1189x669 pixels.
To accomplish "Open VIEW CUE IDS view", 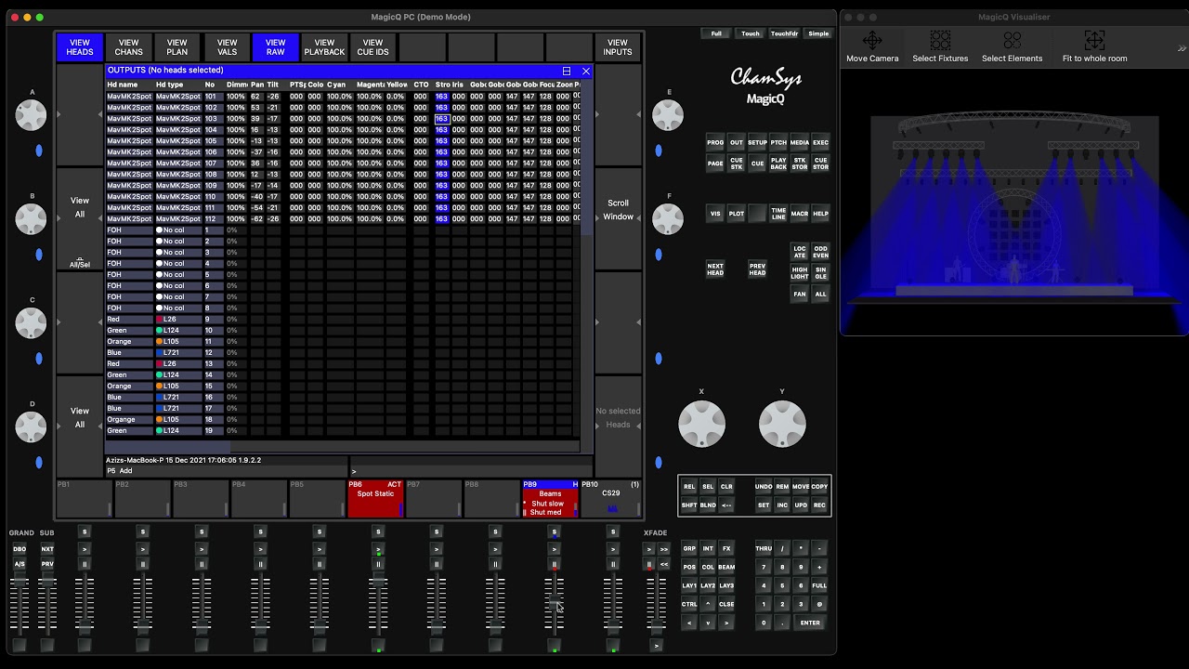I will point(372,47).
